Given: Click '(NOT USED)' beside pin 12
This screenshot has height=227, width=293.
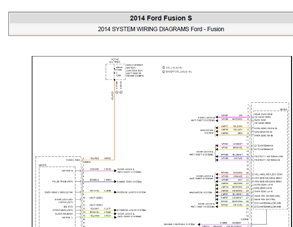Looking at the screenshot, I should pos(96,205).
